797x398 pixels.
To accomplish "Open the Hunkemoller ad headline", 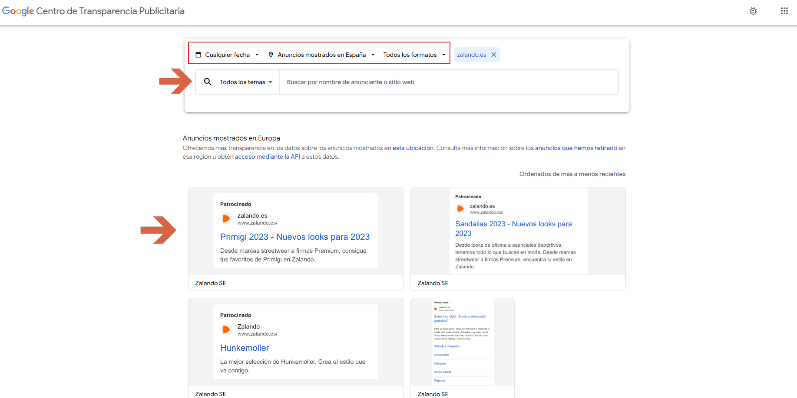I will 245,348.
